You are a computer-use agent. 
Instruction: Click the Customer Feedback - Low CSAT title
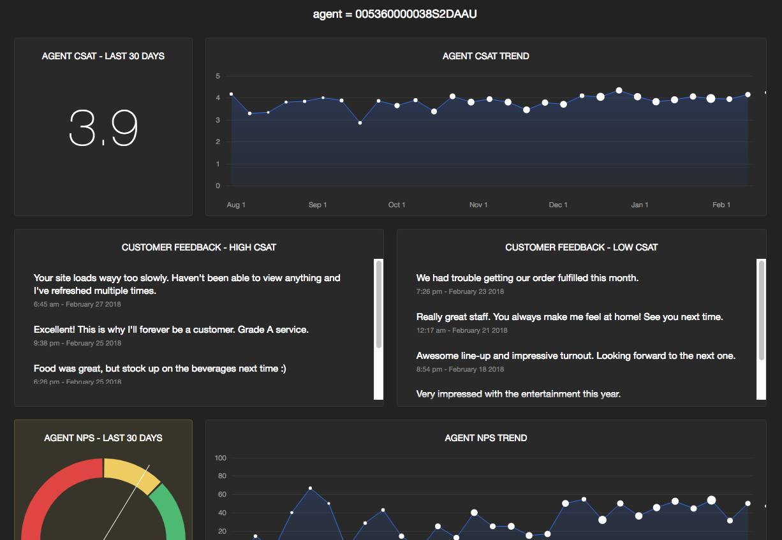(x=582, y=247)
